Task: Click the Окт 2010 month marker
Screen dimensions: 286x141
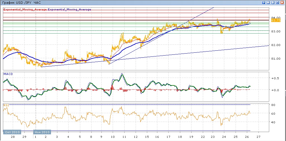Action: 12,132
